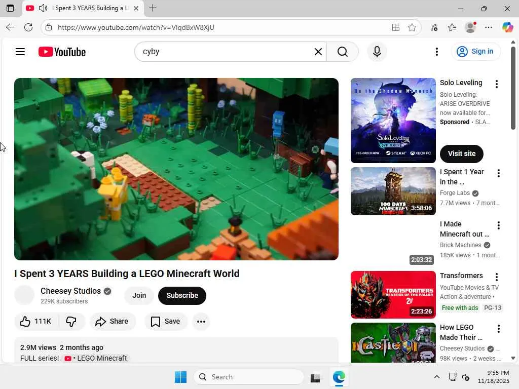Open options for I Made Minecraft video
Viewport: 519px width, 389px height.
[499, 225]
